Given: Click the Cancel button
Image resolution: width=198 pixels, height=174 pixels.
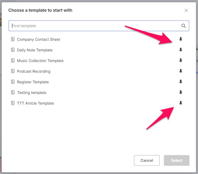Looking at the screenshot, I should pos(147,160).
